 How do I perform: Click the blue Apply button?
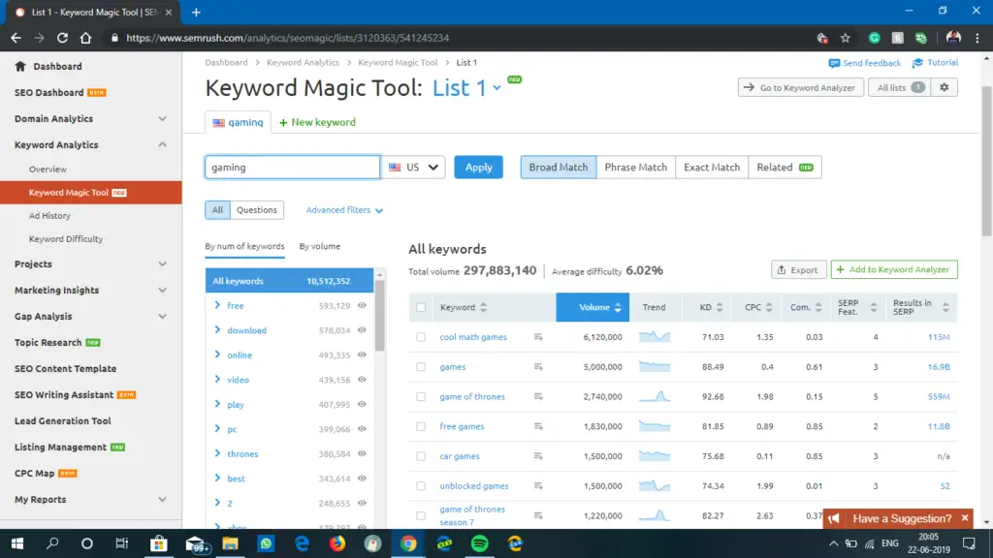[478, 167]
